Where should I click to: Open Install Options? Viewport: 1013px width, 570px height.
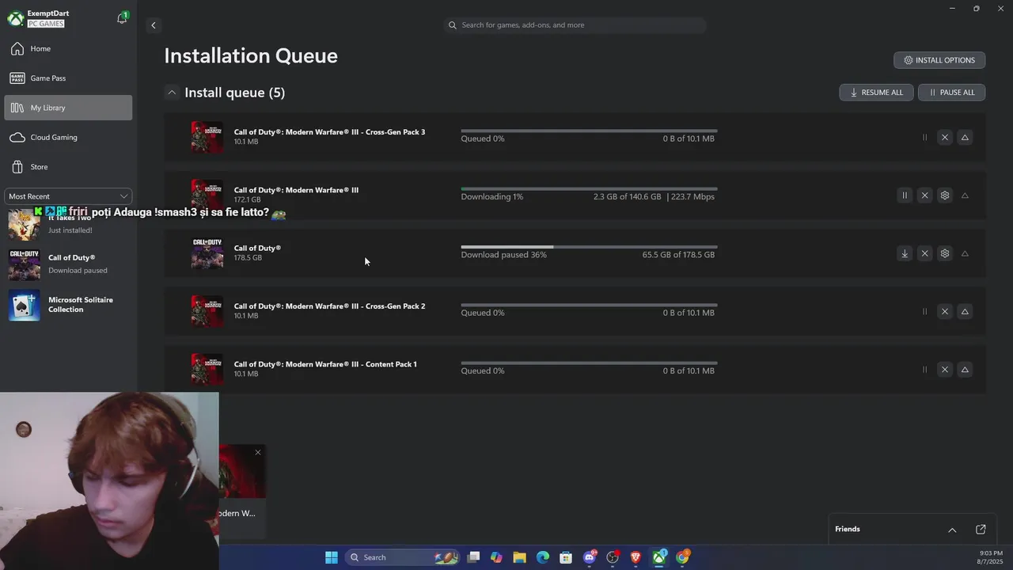point(939,60)
